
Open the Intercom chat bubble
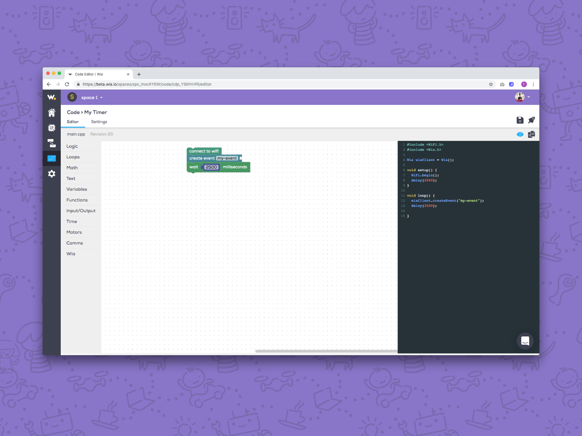click(525, 341)
